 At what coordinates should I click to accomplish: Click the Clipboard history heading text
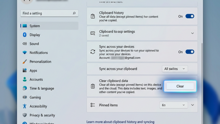(111, 13)
